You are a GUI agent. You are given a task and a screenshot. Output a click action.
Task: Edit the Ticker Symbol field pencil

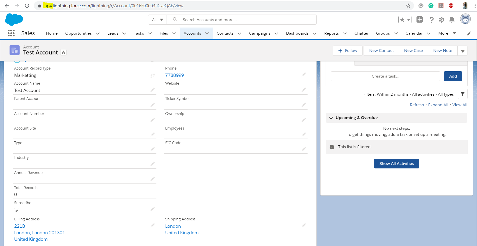[x=304, y=105]
